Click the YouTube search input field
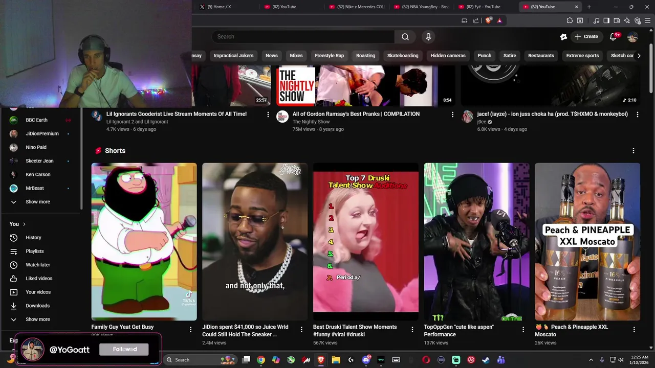 (303, 37)
